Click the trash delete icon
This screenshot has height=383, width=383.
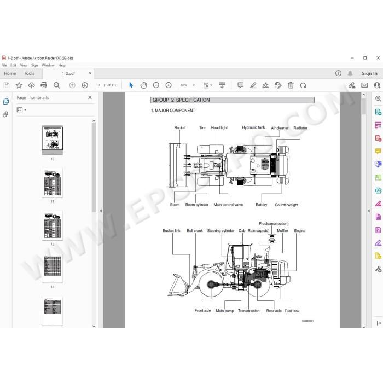(291, 85)
